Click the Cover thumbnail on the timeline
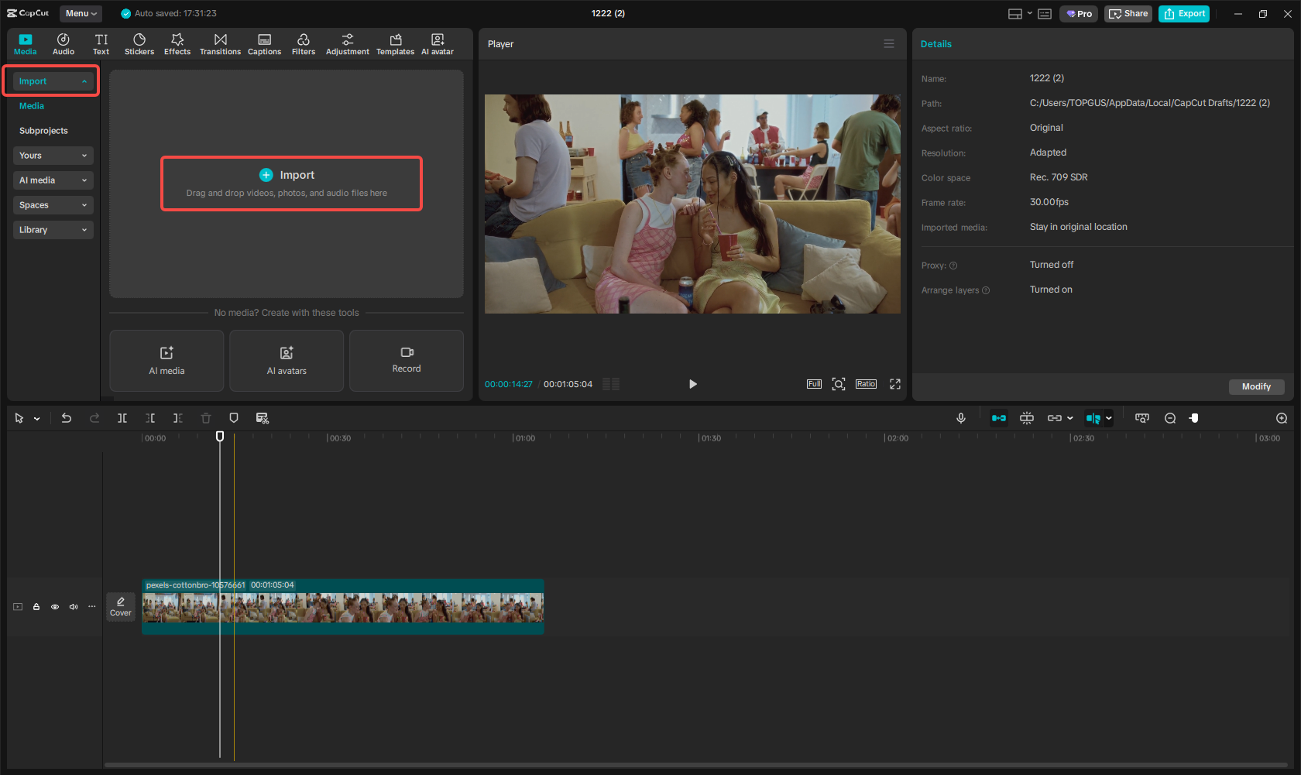Image resolution: width=1301 pixels, height=775 pixels. coord(120,607)
